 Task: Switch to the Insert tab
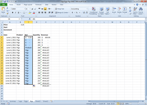tap(19, 5)
